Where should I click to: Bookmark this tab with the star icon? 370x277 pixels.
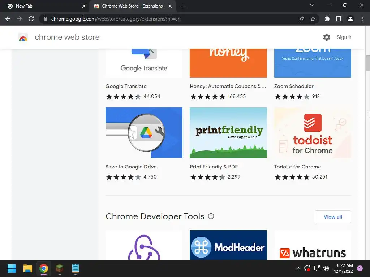[x=313, y=19]
